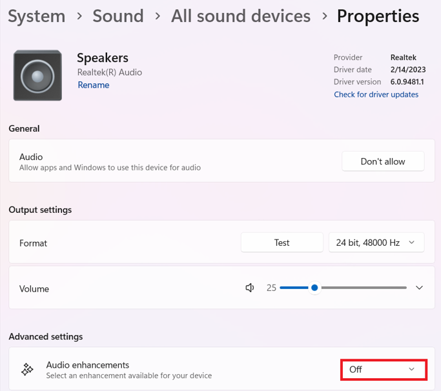Screen dimensions: 441x391
Task: Open the 24 bit, 48000 Hz dropdown
Action: click(x=376, y=243)
